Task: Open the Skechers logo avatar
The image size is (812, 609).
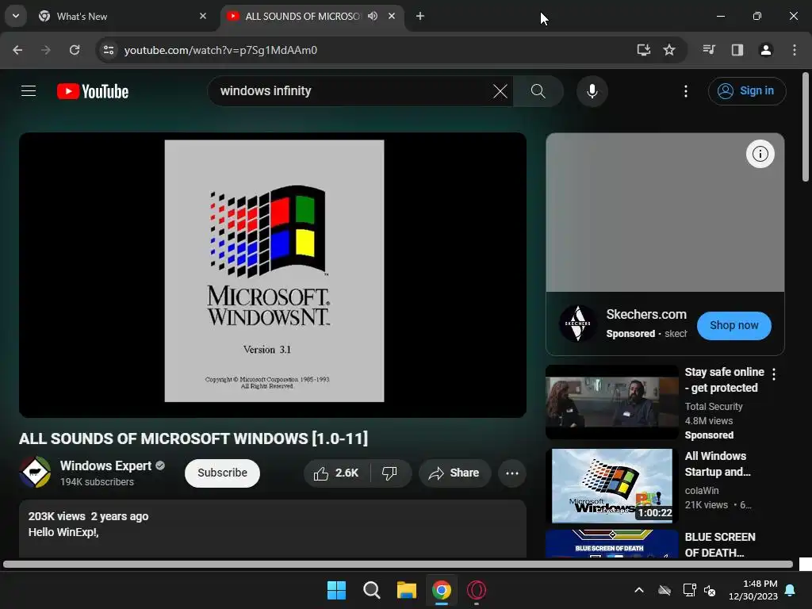Action: click(x=578, y=324)
